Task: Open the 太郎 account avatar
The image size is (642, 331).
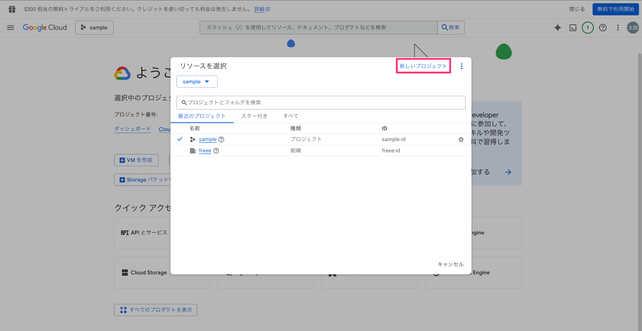Action: (x=633, y=28)
